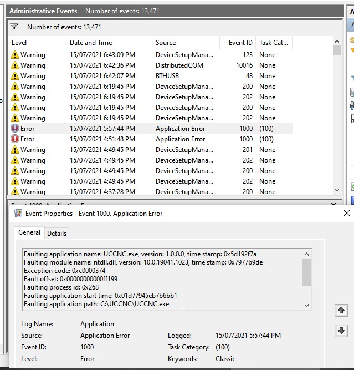Click the Source column header
354x370 pixels.
pos(166,43)
